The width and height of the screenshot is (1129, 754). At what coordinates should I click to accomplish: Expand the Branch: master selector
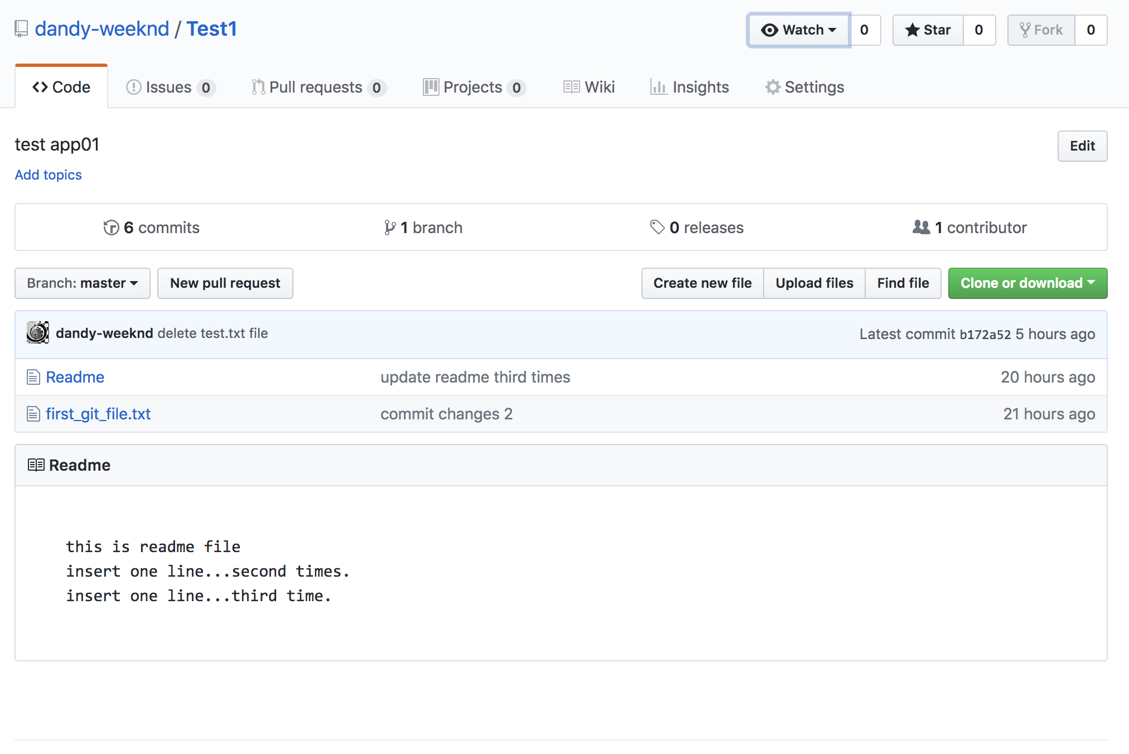coord(83,283)
